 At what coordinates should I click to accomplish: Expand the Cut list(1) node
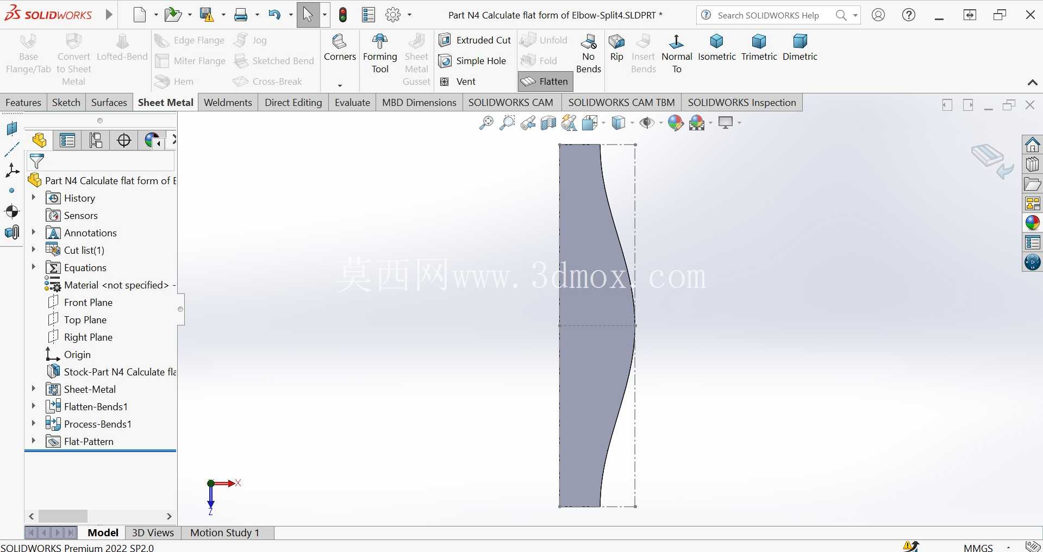tap(34, 249)
